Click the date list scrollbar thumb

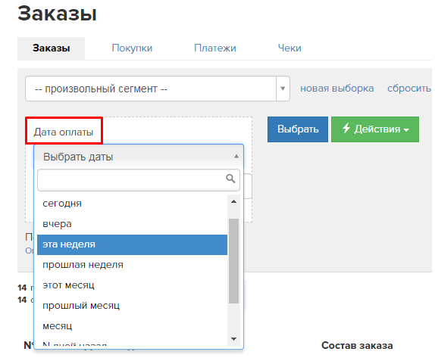pyautogui.click(x=234, y=261)
